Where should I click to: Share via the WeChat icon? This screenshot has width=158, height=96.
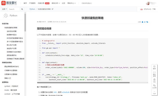tap(147, 22)
